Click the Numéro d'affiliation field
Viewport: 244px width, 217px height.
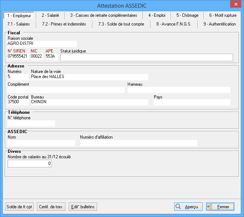[138, 143]
